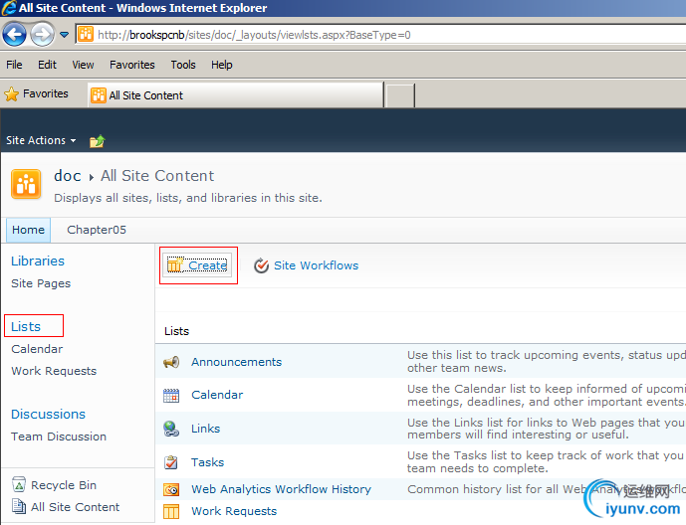Viewport: 686px width, 525px height.
Task: Click the site icon in address bar
Action: 86,34
